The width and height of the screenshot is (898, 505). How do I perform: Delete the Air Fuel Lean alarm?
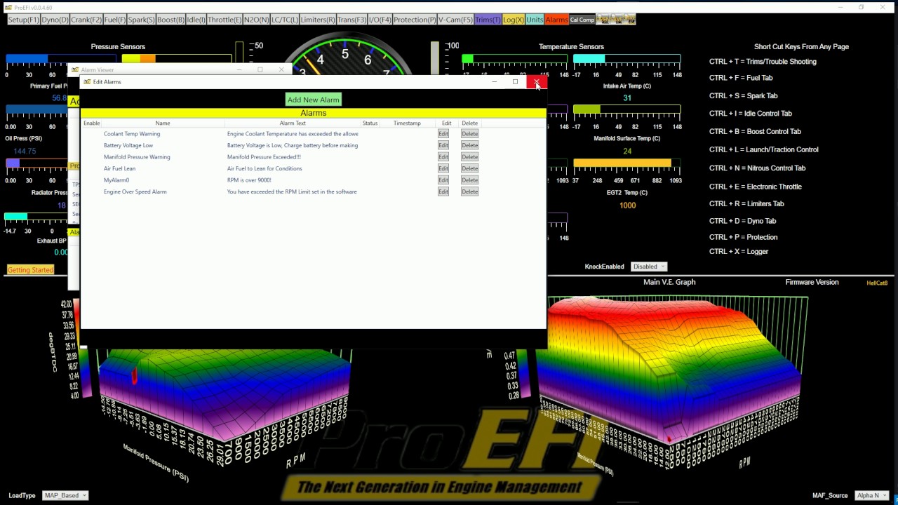pyautogui.click(x=469, y=168)
